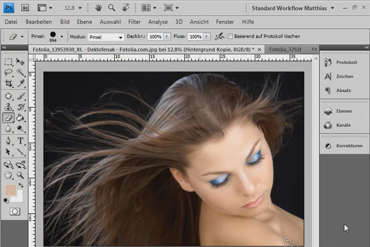Select the Eraser tool in toolbox
This screenshot has height=247, width=370.
point(8,118)
